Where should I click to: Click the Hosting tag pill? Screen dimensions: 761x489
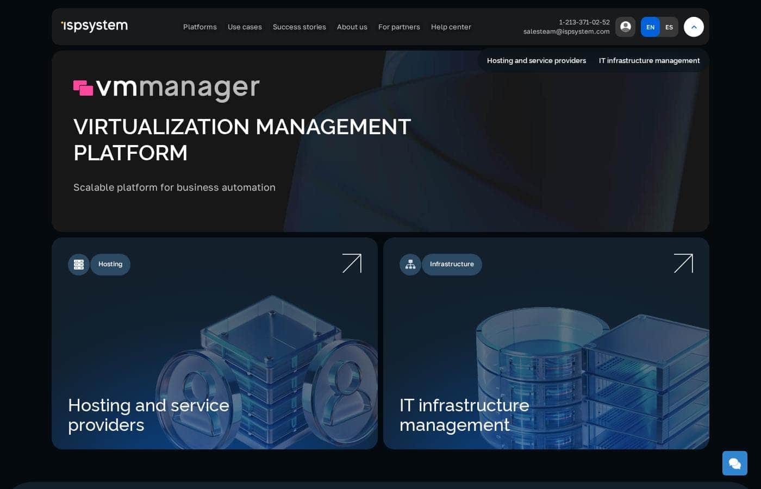[110, 265]
